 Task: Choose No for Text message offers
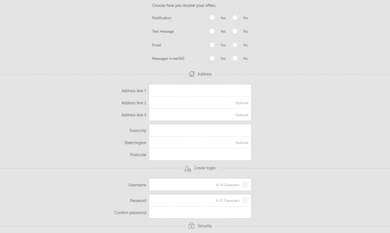click(x=235, y=31)
